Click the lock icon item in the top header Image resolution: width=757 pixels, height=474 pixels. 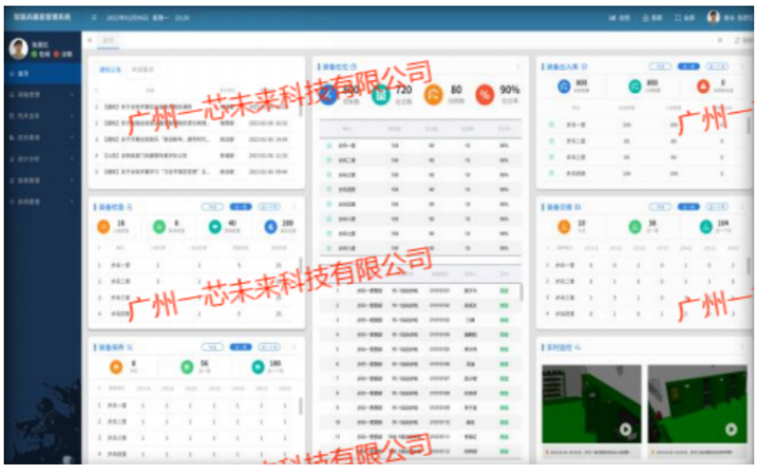(x=651, y=17)
